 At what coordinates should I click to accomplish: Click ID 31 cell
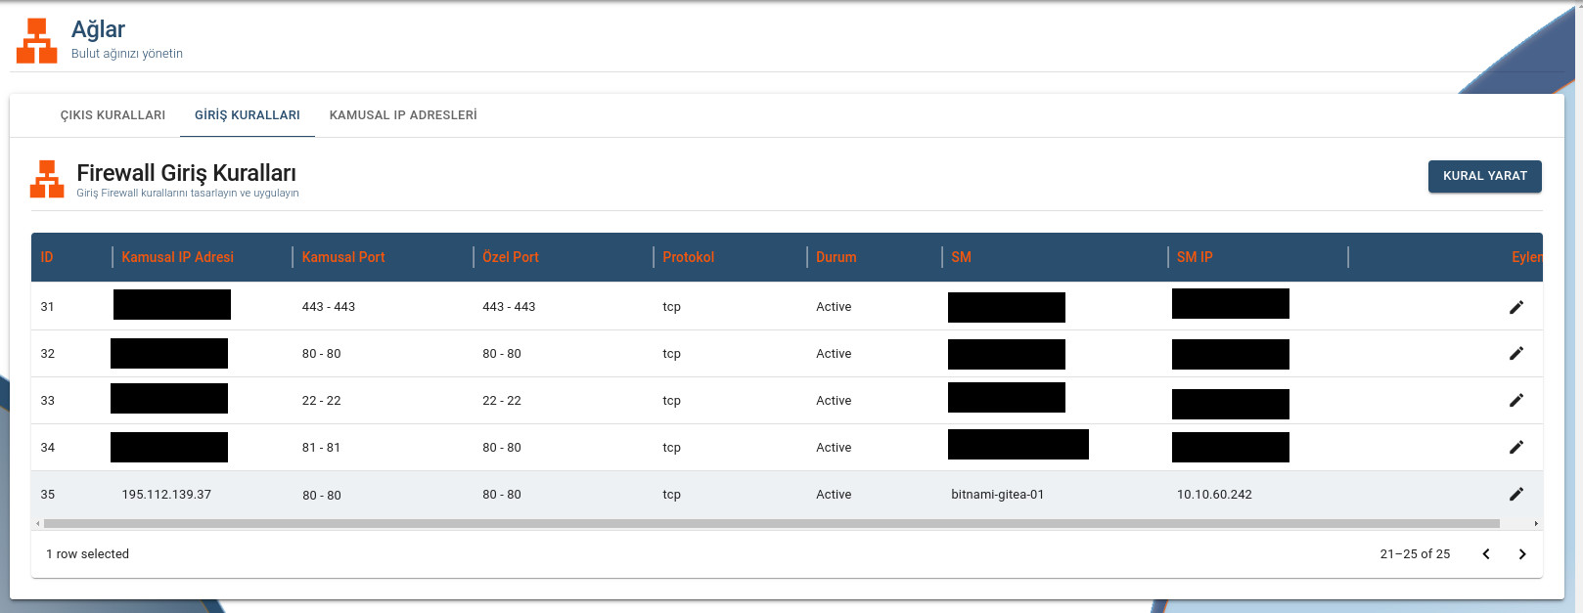click(48, 307)
